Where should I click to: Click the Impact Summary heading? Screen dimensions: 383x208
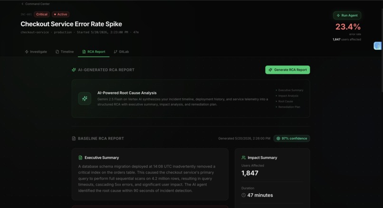coord(262,158)
